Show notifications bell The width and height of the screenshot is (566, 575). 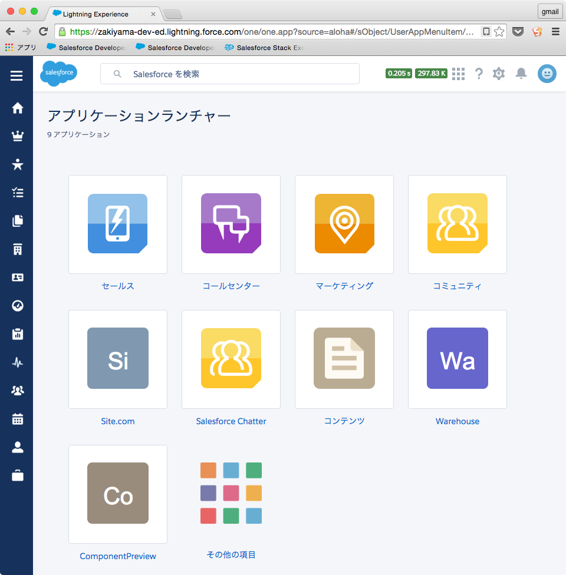coord(521,73)
